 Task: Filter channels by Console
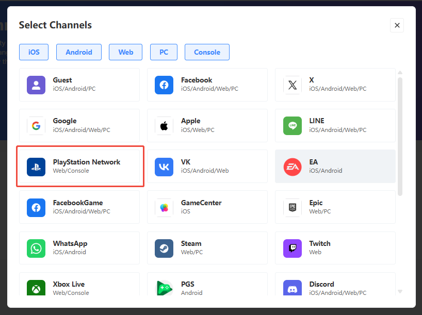[x=207, y=52]
